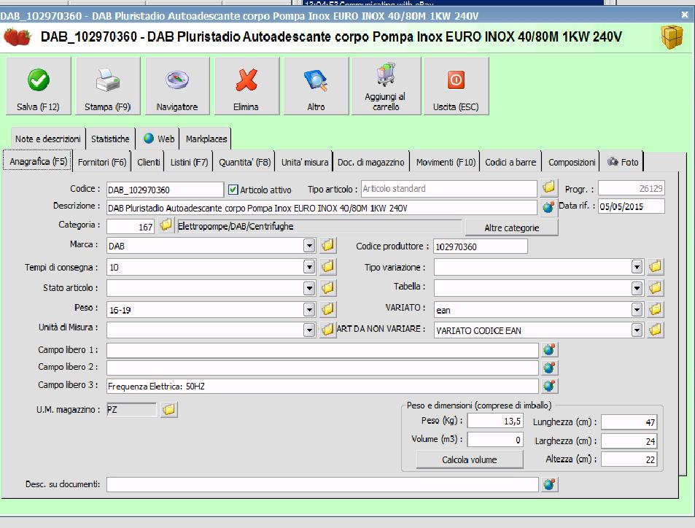Image resolution: width=695 pixels, height=528 pixels.
Task: Open the Tempi di consegna dropdown
Action: point(310,267)
